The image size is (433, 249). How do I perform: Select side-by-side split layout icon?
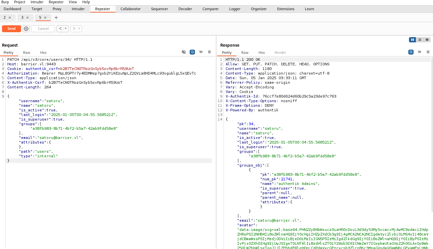[412, 40]
